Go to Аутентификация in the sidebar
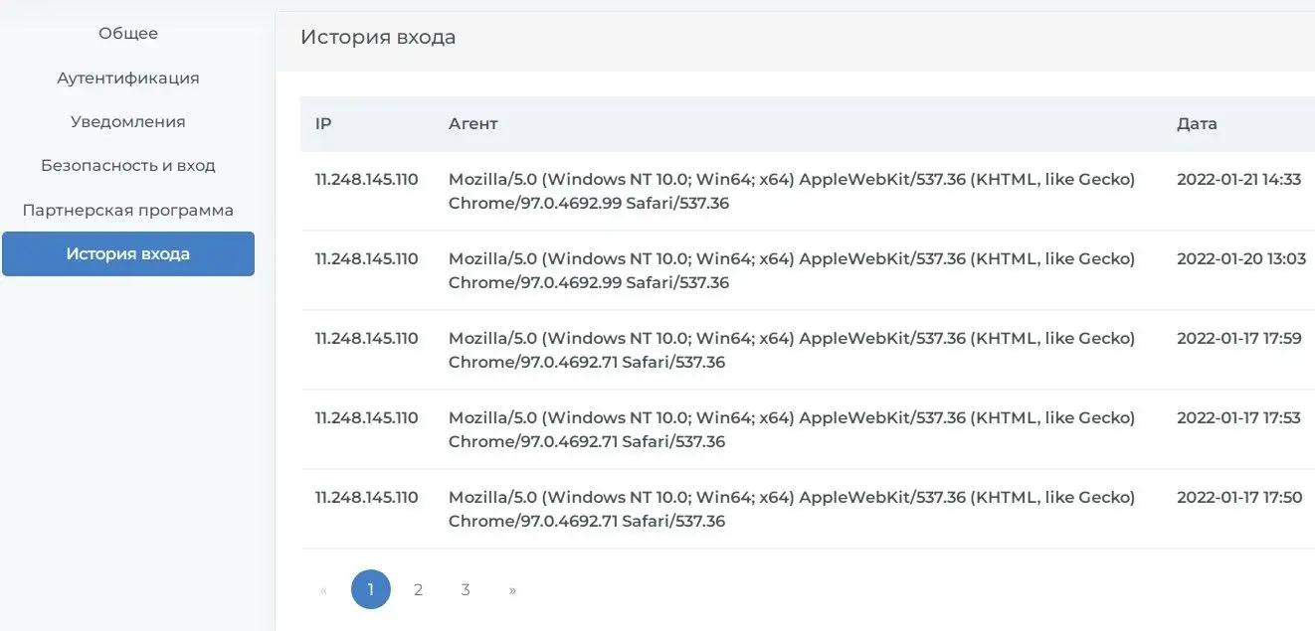Screen dimensions: 1315x631 pos(128,78)
